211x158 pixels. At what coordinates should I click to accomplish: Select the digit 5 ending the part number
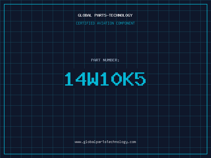click(140, 79)
